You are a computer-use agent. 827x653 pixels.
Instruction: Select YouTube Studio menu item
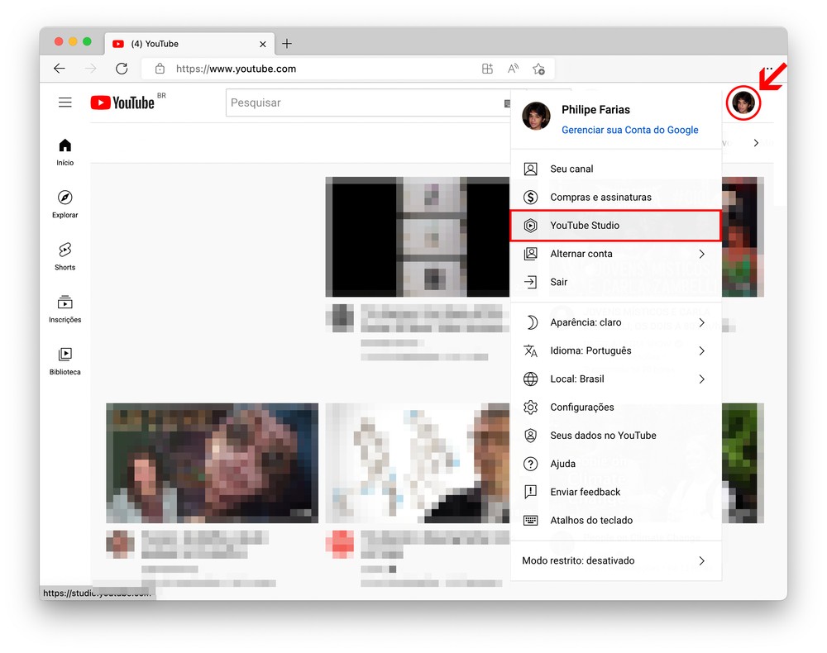[x=615, y=226]
